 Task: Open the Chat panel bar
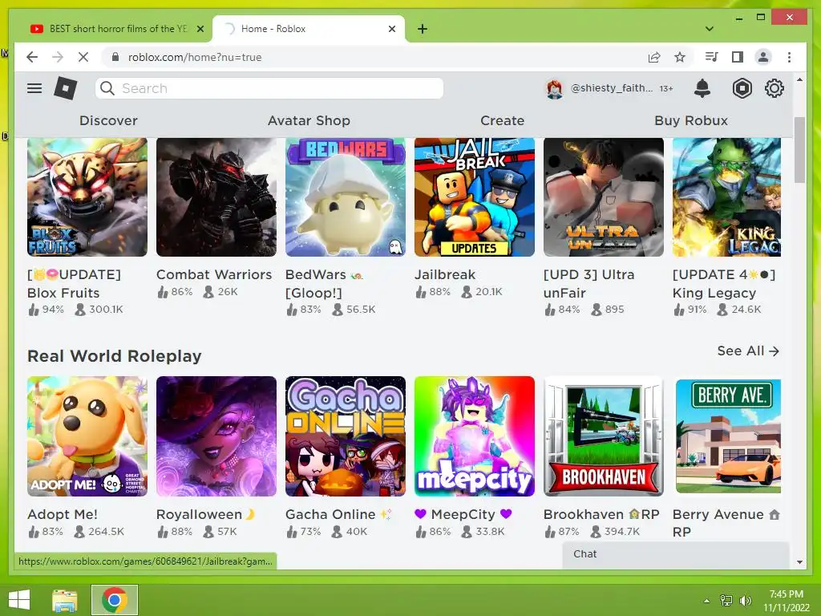675,554
